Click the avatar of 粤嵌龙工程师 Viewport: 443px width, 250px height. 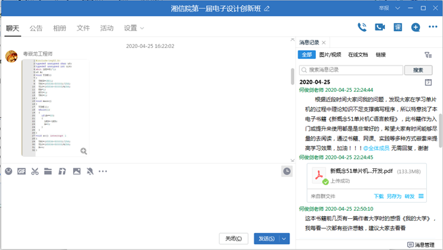(x=11, y=57)
